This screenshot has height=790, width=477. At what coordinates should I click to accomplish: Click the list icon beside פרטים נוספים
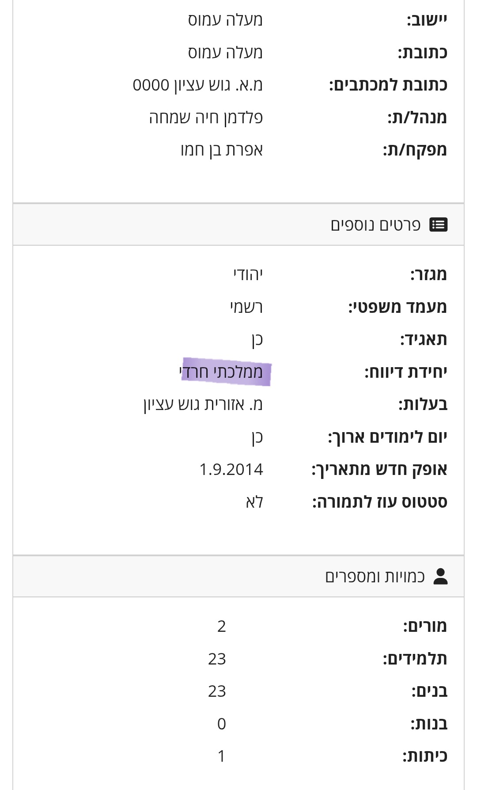coord(438,225)
